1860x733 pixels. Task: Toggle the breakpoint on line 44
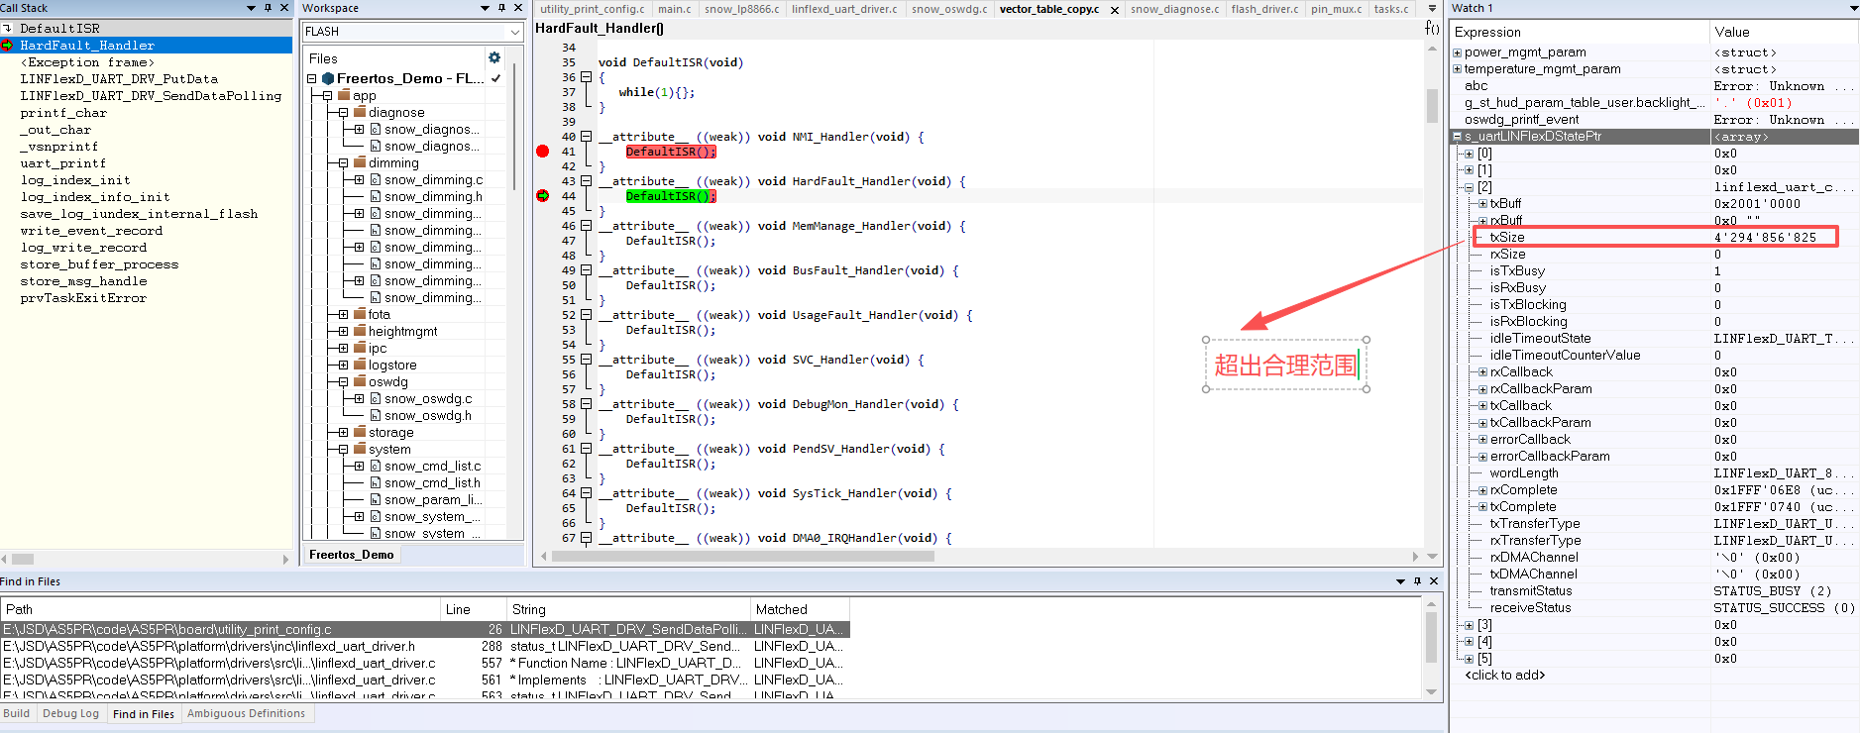coord(542,196)
